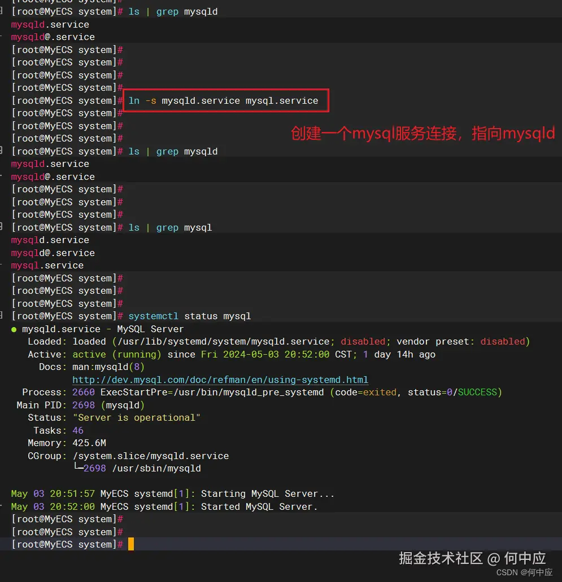Select the 'active (running)' status text
The image size is (562, 582).
[x=117, y=355]
